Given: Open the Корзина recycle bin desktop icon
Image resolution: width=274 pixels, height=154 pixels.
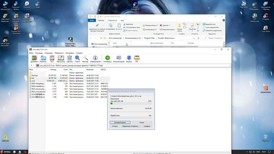Looking at the screenshot, I should coord(265,138).
